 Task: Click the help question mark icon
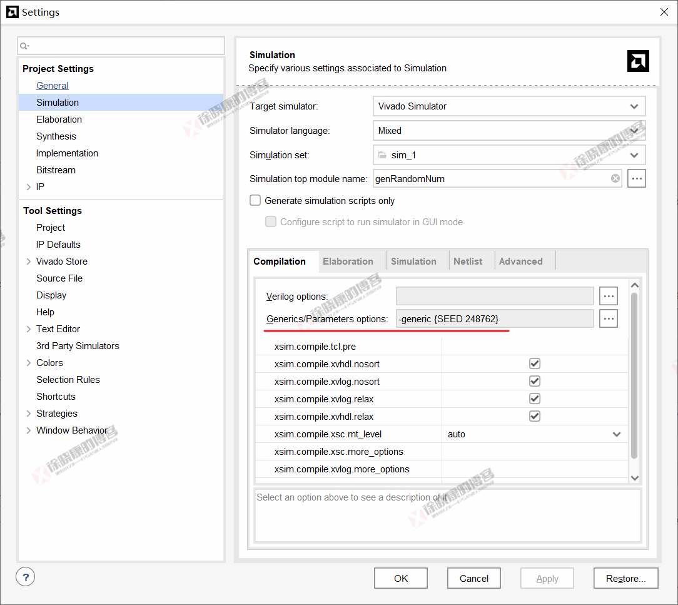(x=26, y=577)
